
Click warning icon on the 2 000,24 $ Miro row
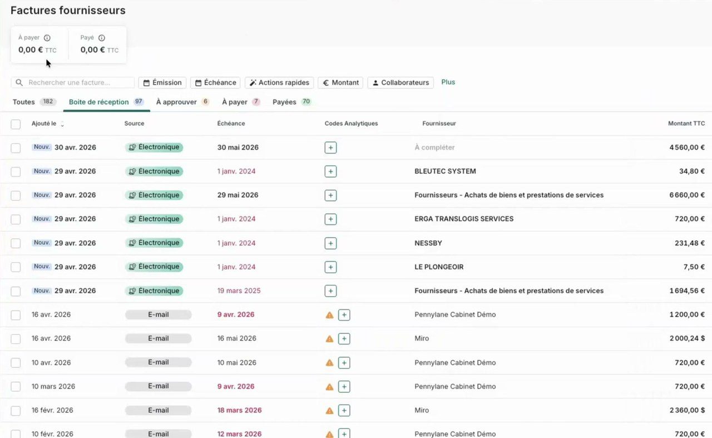(x=329, y=338)
